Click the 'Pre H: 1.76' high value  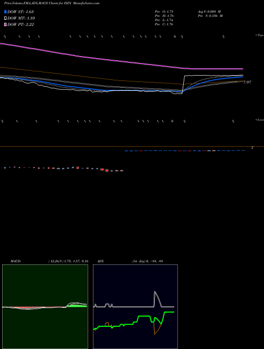tap(164, 16)
